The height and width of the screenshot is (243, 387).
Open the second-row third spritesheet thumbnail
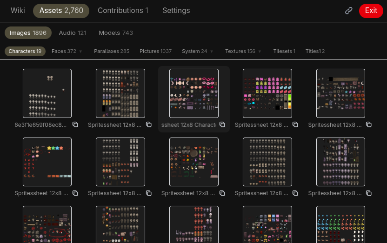(194, 162)
